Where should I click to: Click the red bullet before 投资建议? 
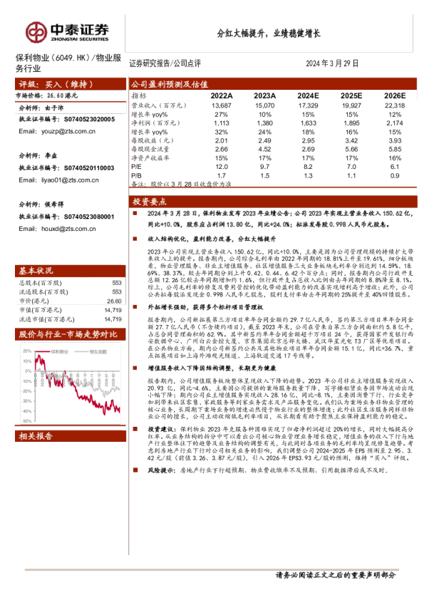tap(135, 429)
